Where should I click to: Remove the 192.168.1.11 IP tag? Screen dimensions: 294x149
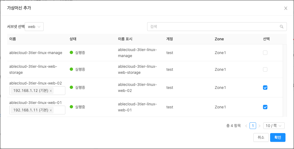pos(51,110)
